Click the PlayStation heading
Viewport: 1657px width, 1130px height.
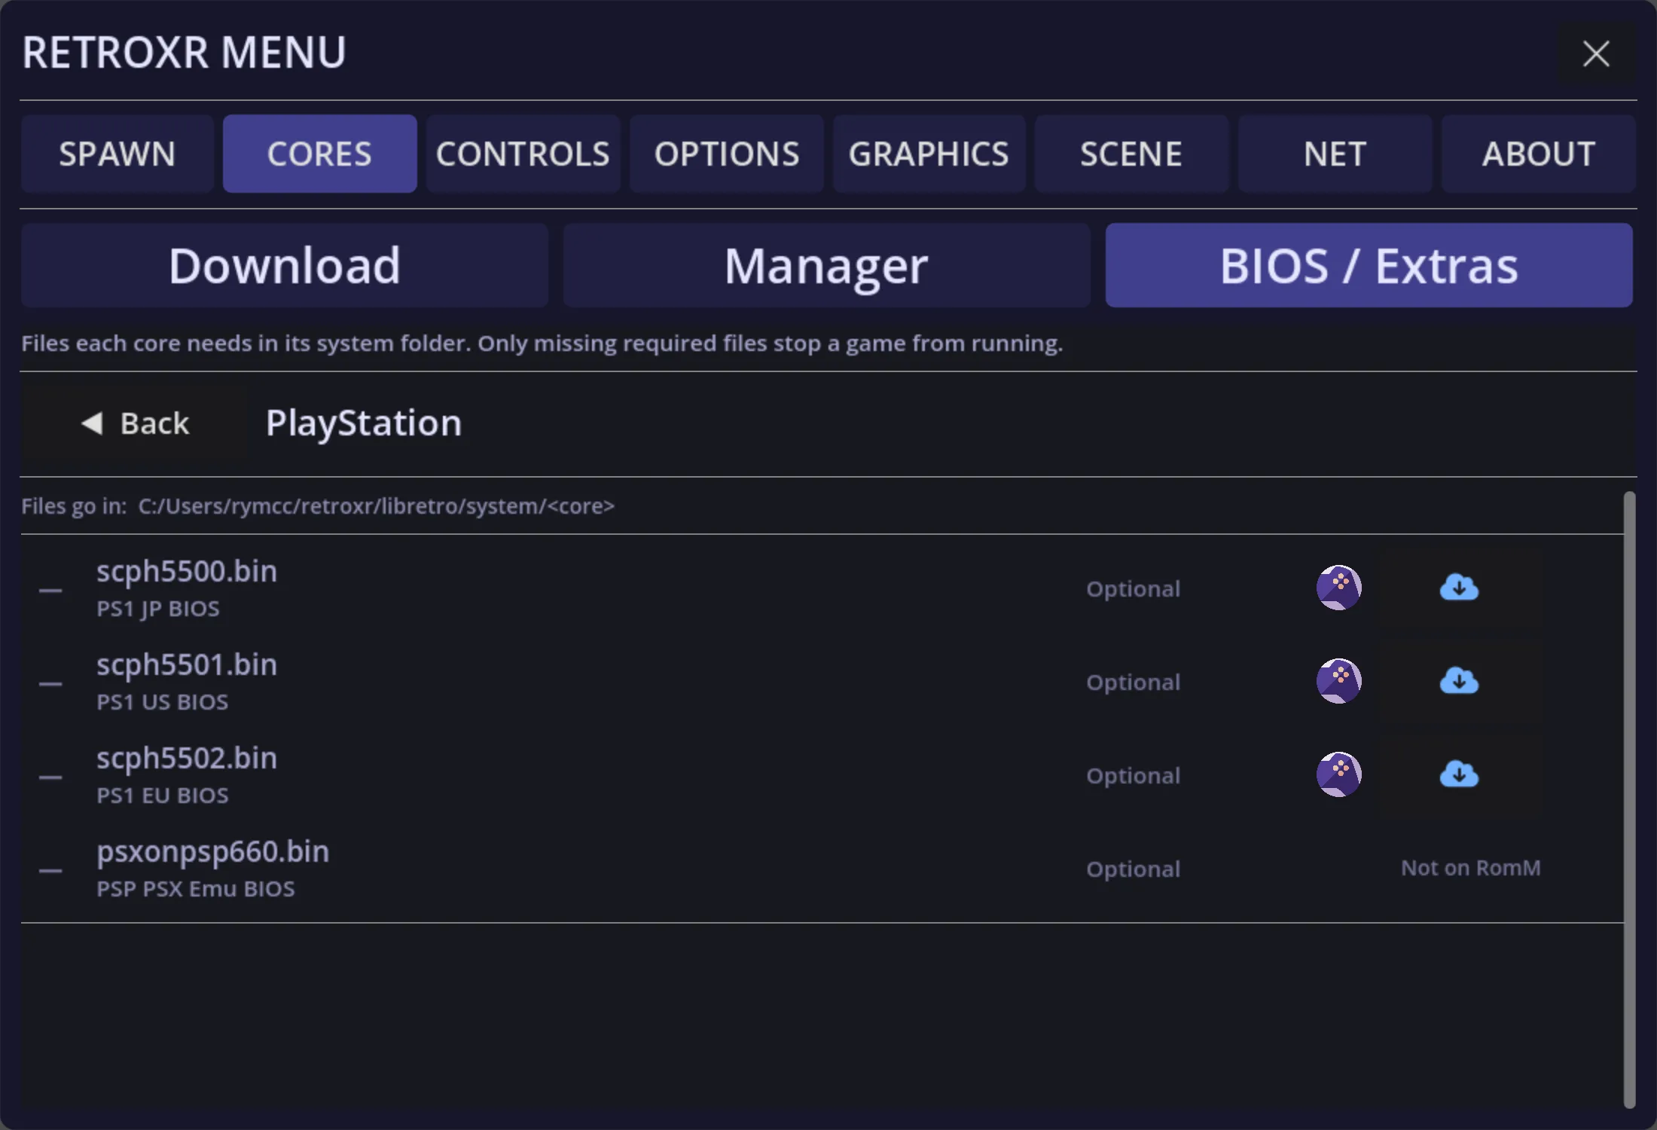click(x=364, y=423)
